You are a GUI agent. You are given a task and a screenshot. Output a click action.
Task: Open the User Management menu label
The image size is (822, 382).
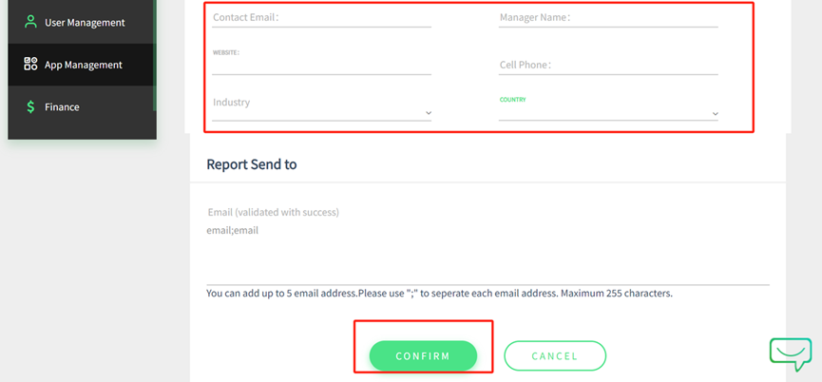click(x=85, y=23)
